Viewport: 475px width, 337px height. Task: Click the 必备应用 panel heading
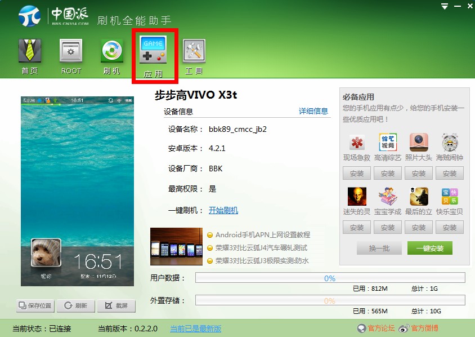click(359, 97)
